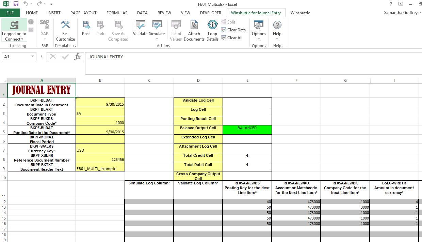Open the Winshuttle Help button
The image size is (422, 242).
(x=277, y=30)
